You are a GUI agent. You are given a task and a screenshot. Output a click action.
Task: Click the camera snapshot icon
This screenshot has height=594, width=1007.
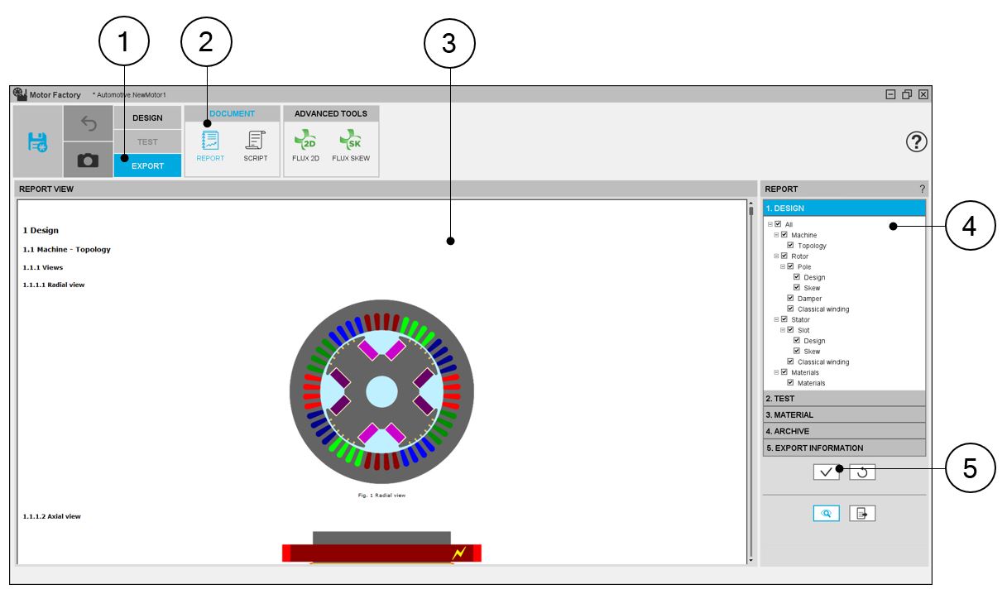pyautogui.click(x=89, y=160)
